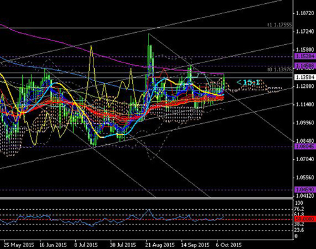Click the 23.6 indicator scale level
Viewport: 316px width, 249px height.
(300, 230)
